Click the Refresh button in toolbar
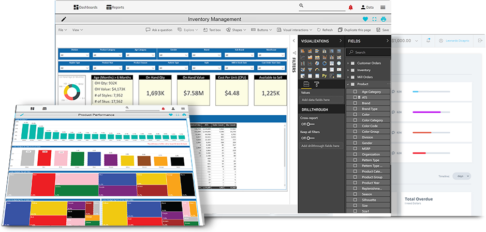 pos(325,30)
